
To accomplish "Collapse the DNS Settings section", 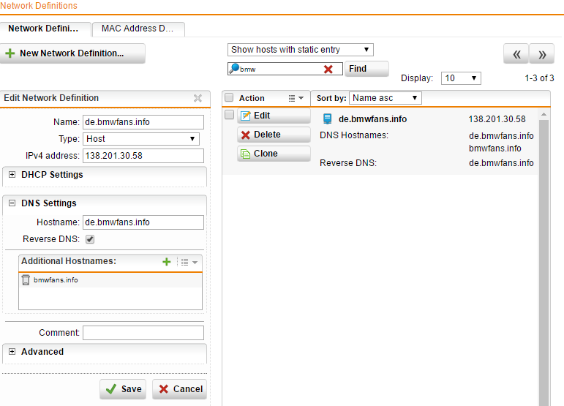I will (x=12, y=203).
